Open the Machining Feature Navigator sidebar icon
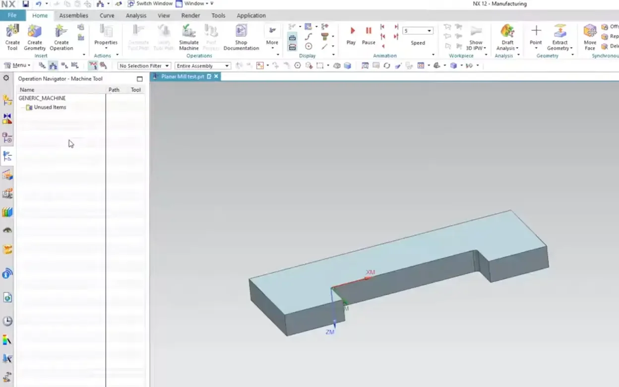 (7, 175)
